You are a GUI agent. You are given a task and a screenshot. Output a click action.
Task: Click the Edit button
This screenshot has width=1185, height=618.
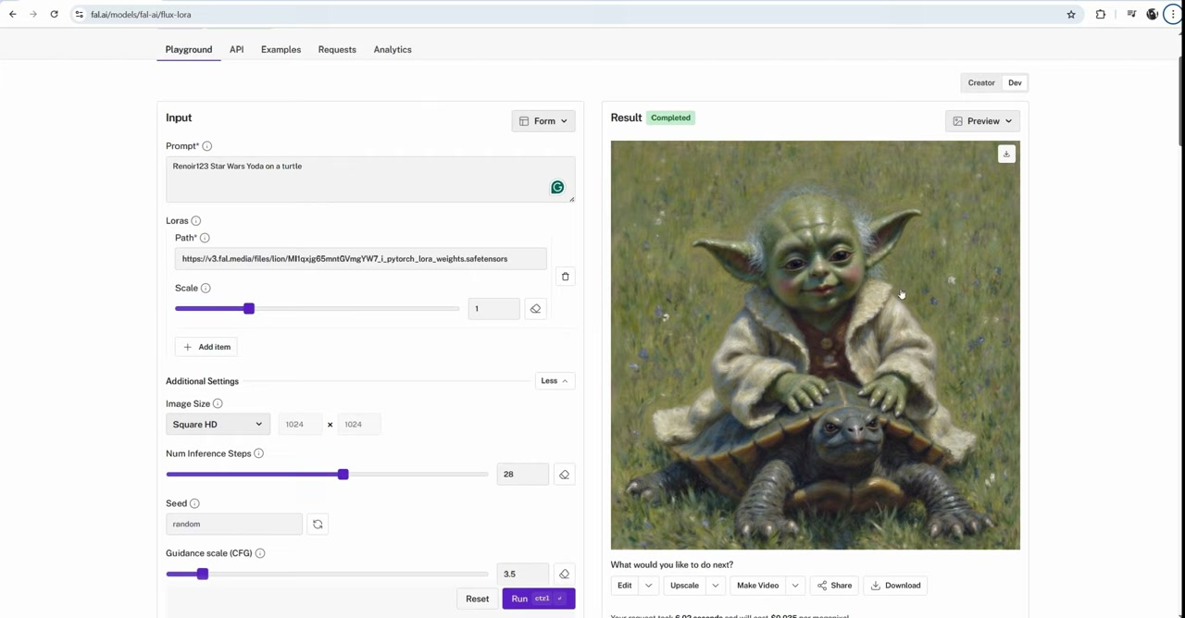(625, 586)
